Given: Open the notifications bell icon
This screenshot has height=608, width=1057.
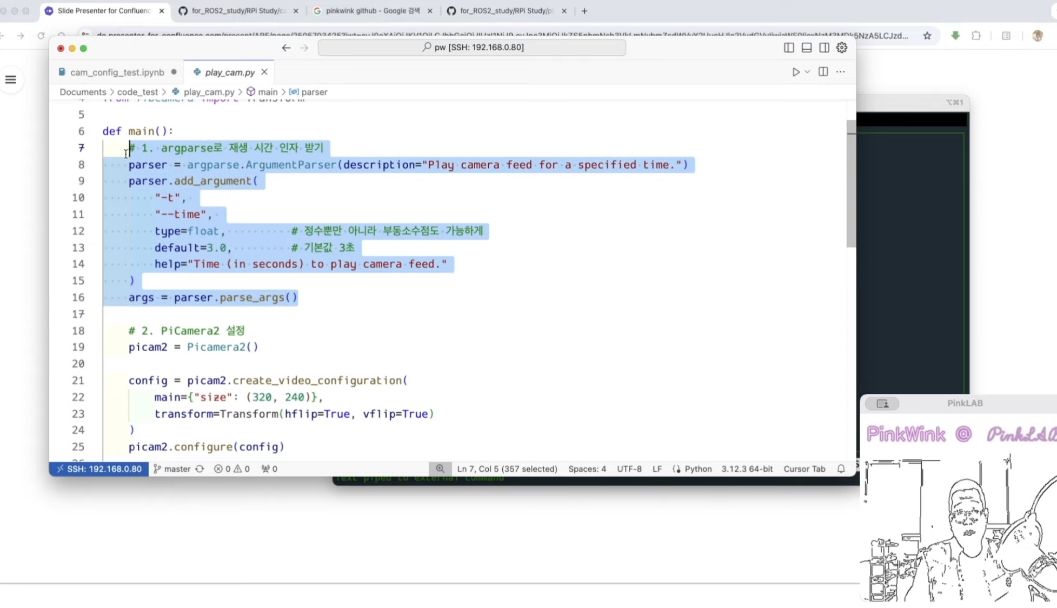Looking at the screenshot, I should (841, 469).
